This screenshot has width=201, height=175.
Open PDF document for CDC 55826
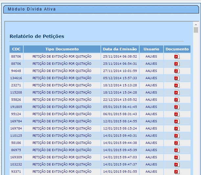click(x=177, y=99)
